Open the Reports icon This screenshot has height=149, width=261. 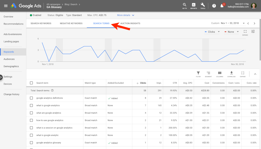(194, 6)
